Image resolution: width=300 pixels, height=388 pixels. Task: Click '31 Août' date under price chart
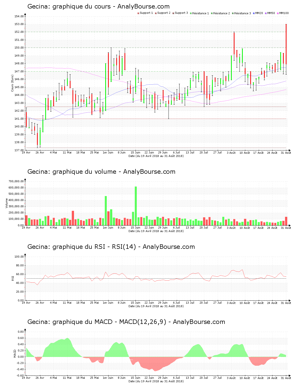pos(286,153)
